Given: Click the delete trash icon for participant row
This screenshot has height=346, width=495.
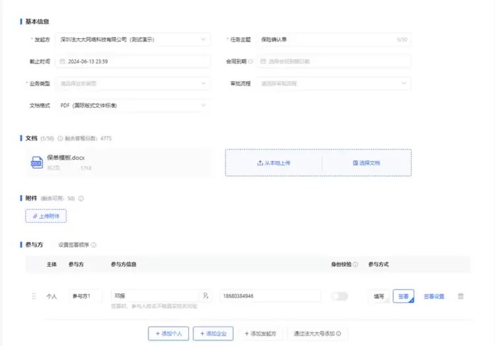Looking at the screenshot, I should pos(460,297).
